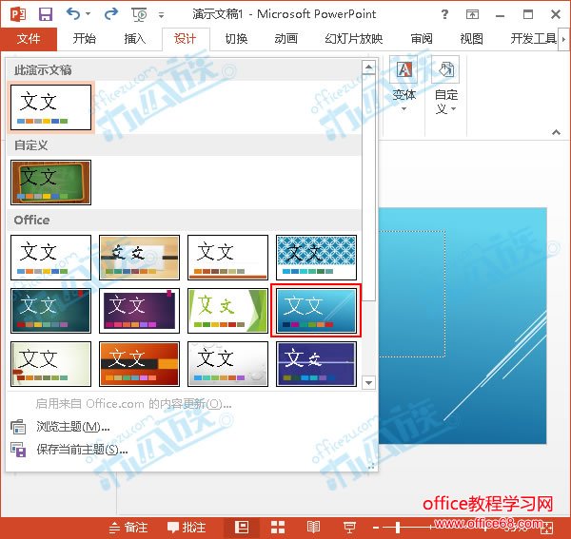Click theme gallery scroll down arrow
This screenshot has height=539, width=571.
tap(368, 382)
